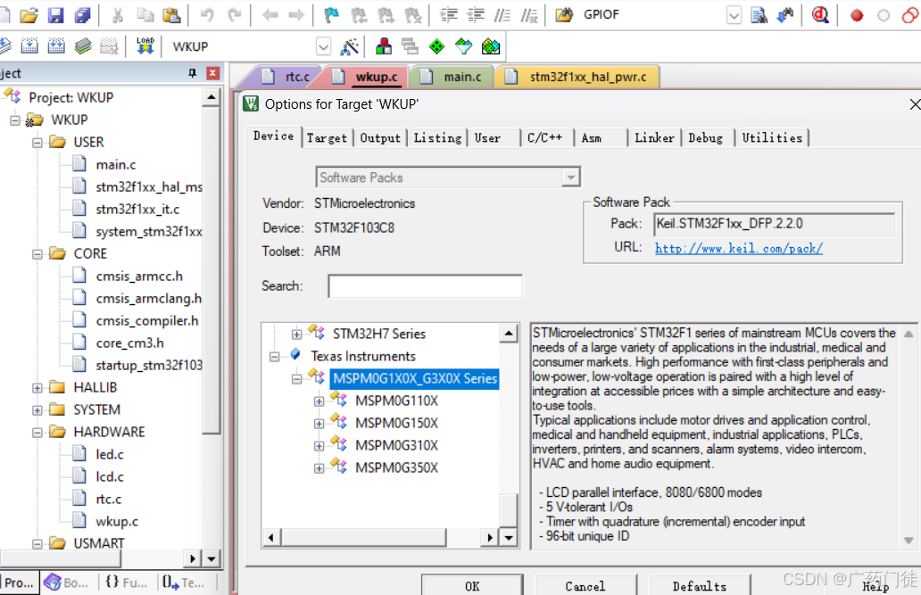Image resolution: width=921 pixels, height=595 pixels.
Task: Open the WKUP target selection dropdown
Action: click(323, 46)
